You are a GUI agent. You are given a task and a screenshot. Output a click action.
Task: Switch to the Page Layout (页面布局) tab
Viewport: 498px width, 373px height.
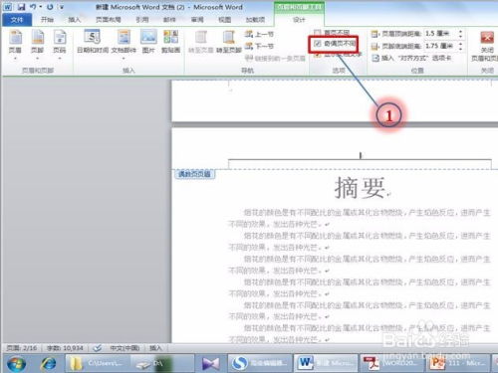pos(109,20)
